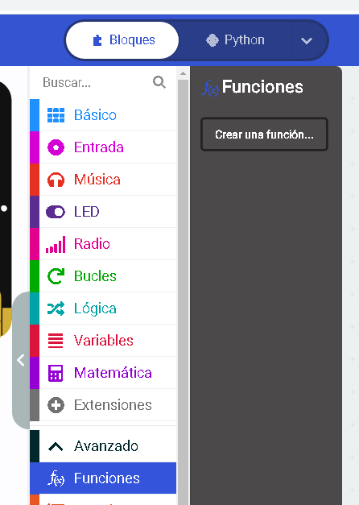Select the Funciones category in toolbox
Screen dimensions: 359x505
coord(103,478)
